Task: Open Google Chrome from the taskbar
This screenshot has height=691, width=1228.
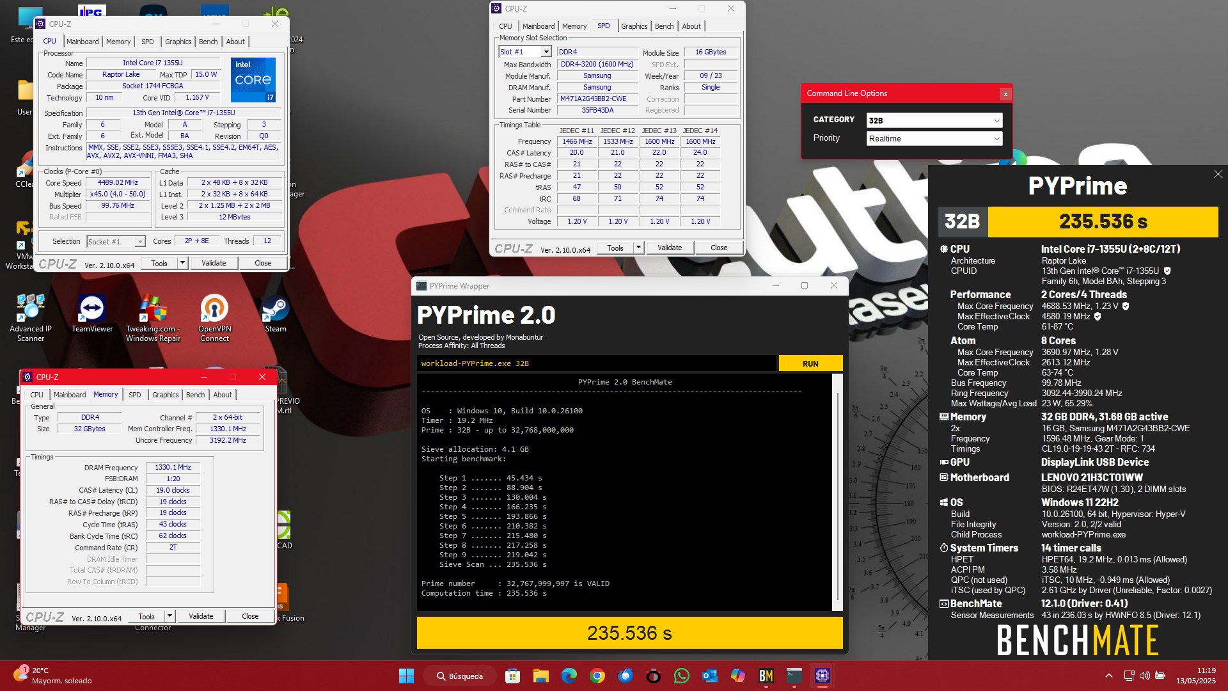Action: [x=597, y=676]
